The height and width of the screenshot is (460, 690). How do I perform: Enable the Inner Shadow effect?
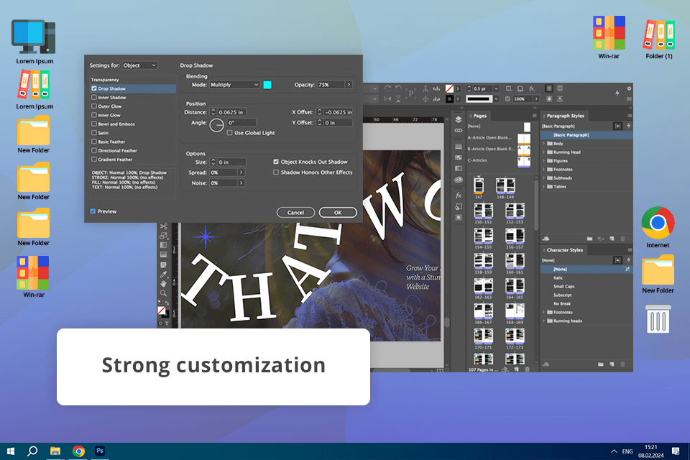tap(94, 97)
